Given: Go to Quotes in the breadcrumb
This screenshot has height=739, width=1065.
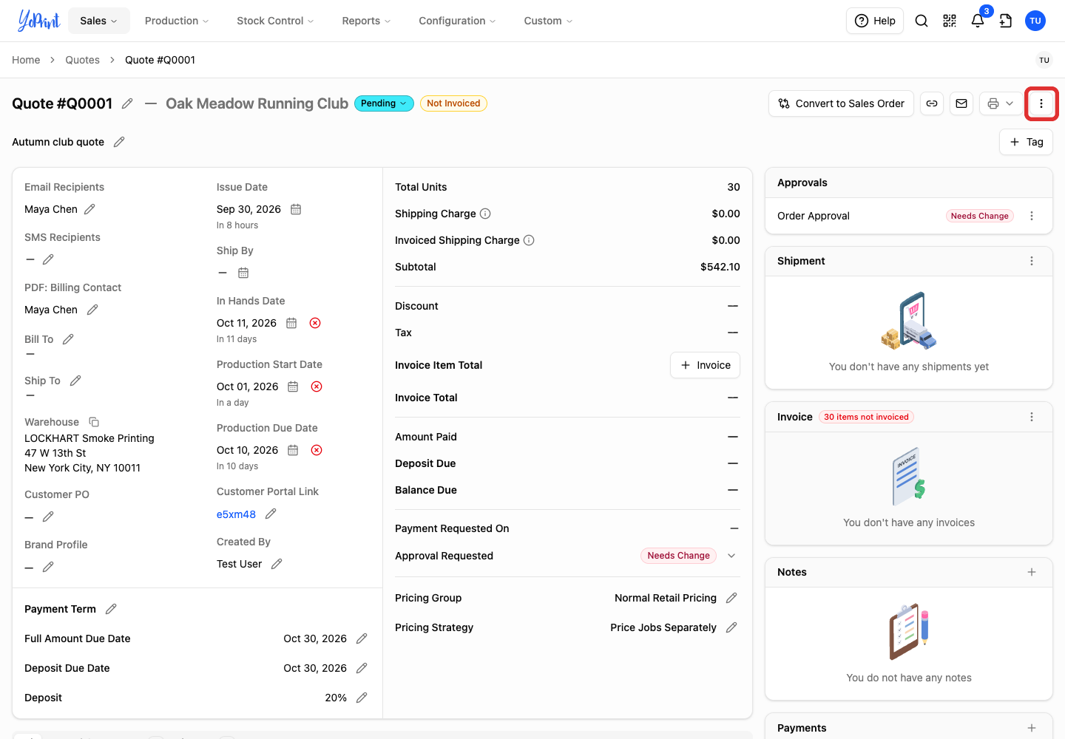Looking at the screenshot, I should pyautogui.click(x=82, y=60).
